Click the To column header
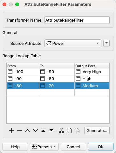Viewport: 116px width, 153px height. [x=57, y=66]
